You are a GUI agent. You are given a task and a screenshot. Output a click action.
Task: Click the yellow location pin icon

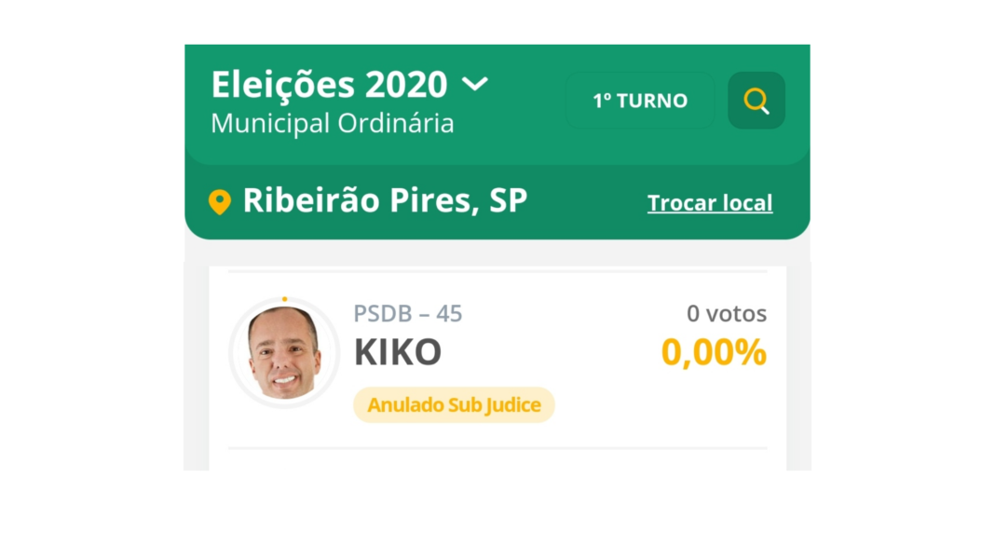click(219, 202)
